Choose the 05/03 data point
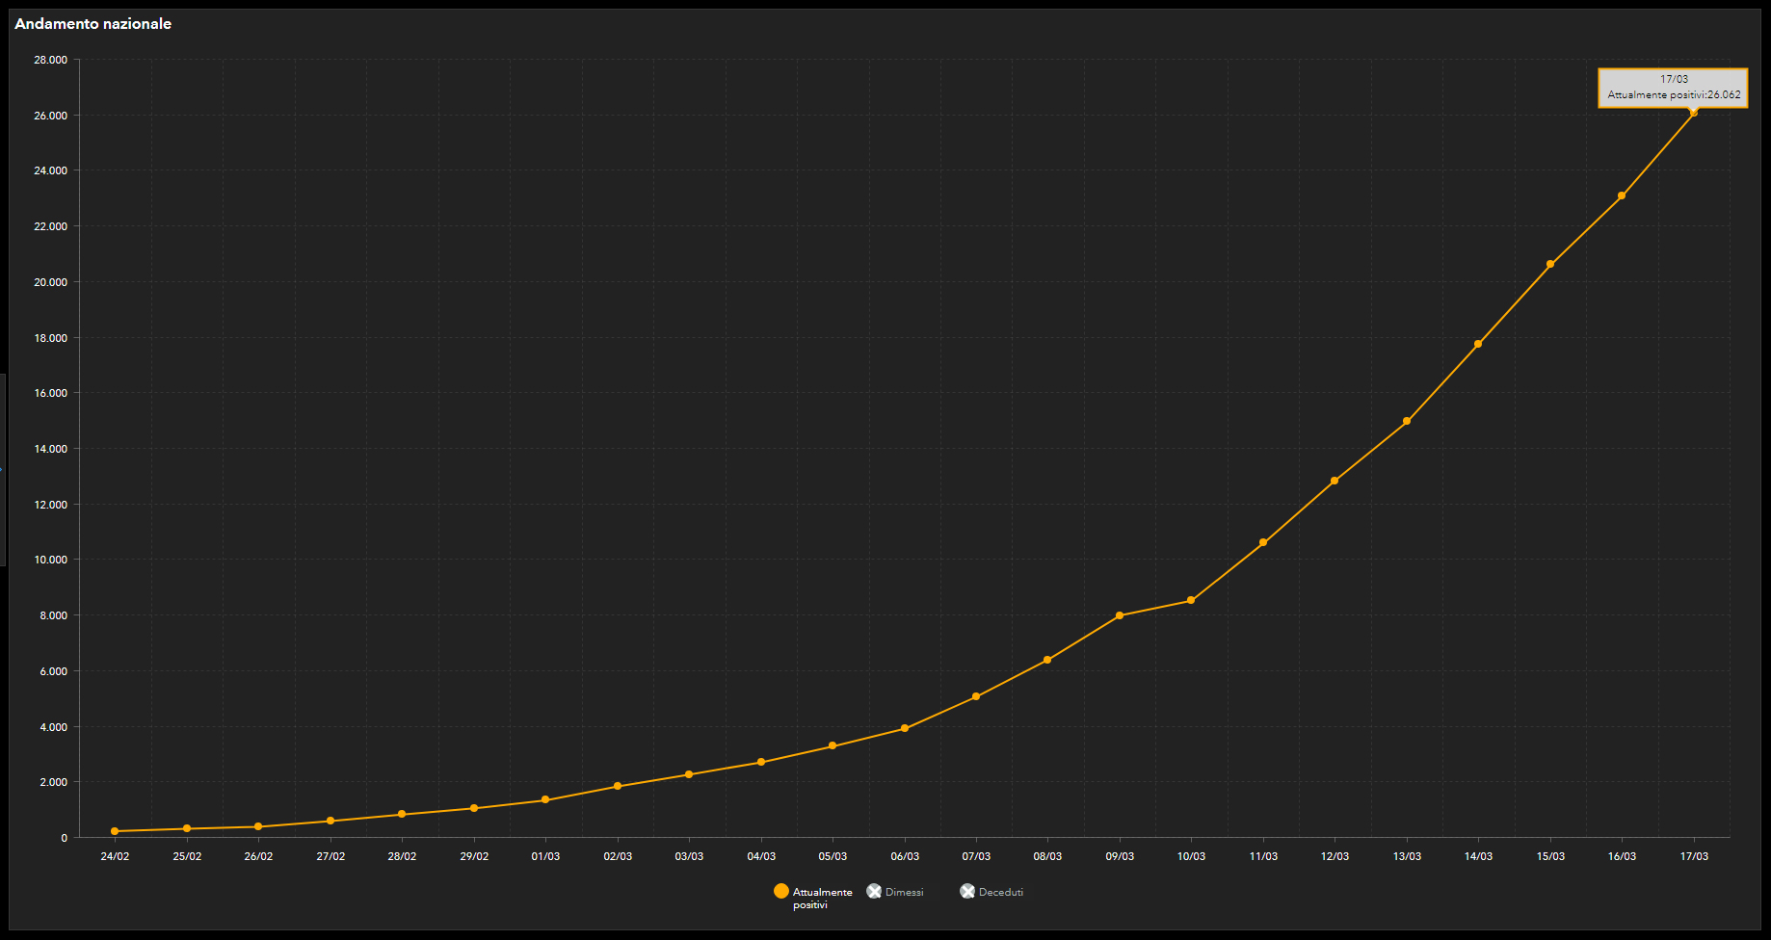Viewport: 1771px width, 940px height. point(833,745)
